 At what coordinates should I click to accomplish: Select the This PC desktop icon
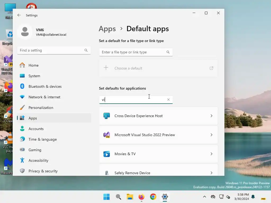click(9, 11)
